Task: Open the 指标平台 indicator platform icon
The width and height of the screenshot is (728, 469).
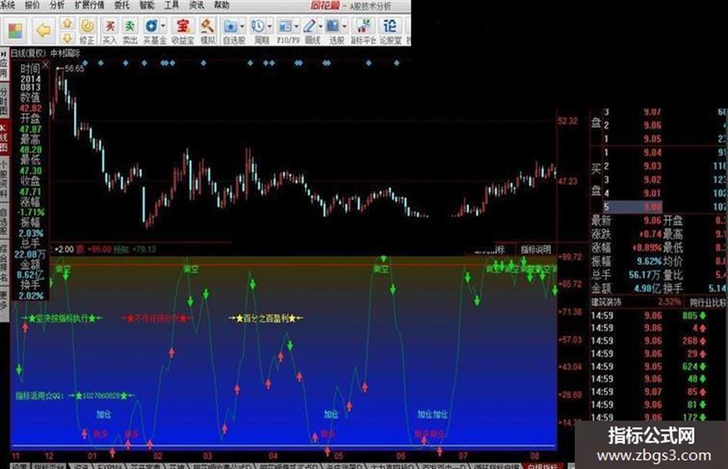Action: coord(363,31)
